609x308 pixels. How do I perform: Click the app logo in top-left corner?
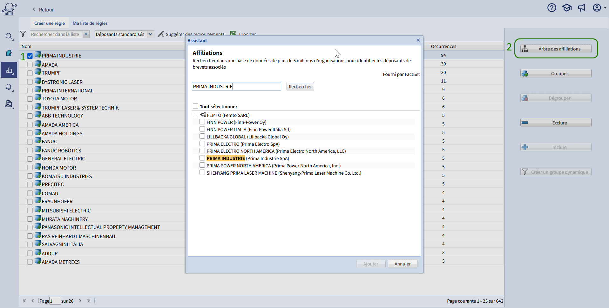(x=9, y=9)
